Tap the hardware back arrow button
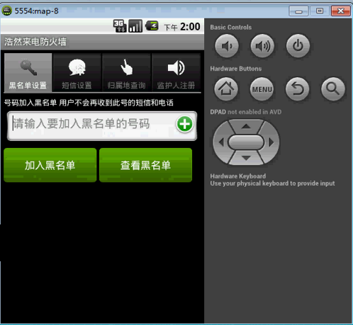Screen dimensions: 353x325 (x=298, y=89)
